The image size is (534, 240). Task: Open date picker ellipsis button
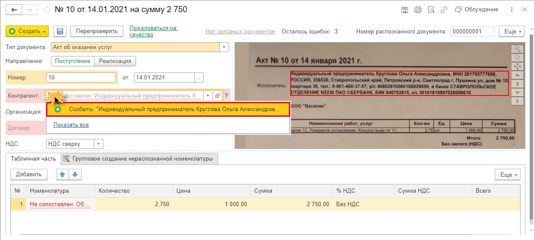coord(199,78)
